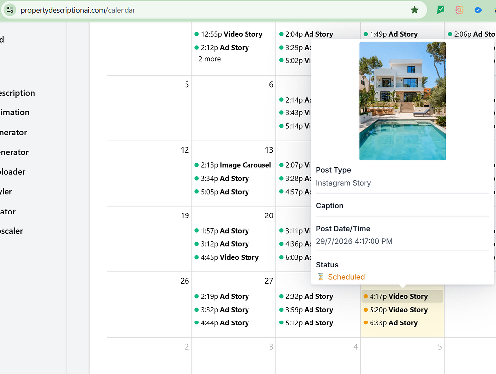Open the 4:17p Video Story event
The width and height of the screenshot is (496, 374).
tap(402, 296)
